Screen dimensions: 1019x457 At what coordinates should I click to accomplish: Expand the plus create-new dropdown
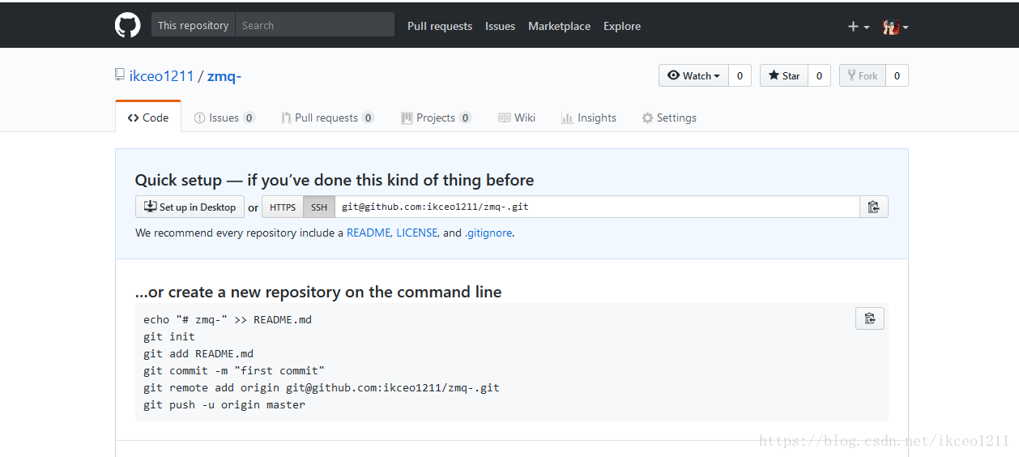pyautogui.click(x=859, y=26)
